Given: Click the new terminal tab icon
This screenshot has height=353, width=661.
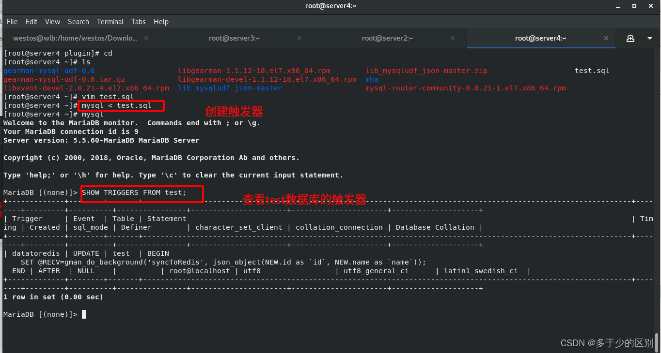Looking at the screenshot, I should (x=630, y=38).
